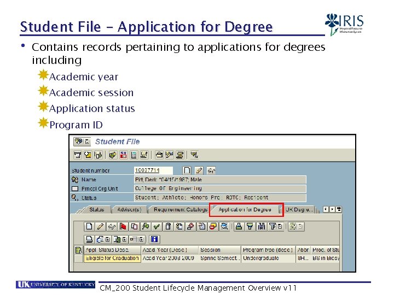394x295 pixels.
Task: Click the icon at the grid's top-left corner
Action: tap(78, 250)
